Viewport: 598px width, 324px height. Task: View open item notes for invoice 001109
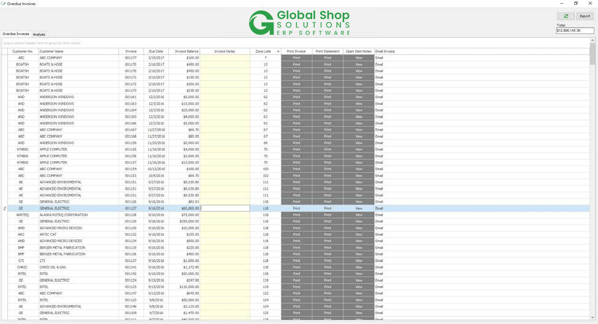359,313
